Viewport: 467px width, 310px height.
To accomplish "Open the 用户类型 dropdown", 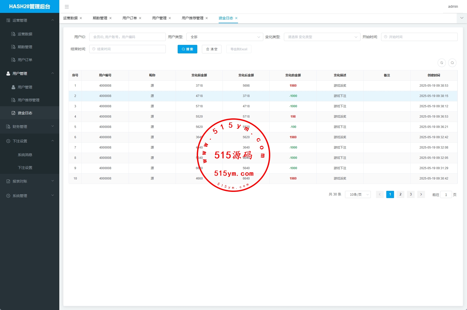I will [x=225, y=37].
